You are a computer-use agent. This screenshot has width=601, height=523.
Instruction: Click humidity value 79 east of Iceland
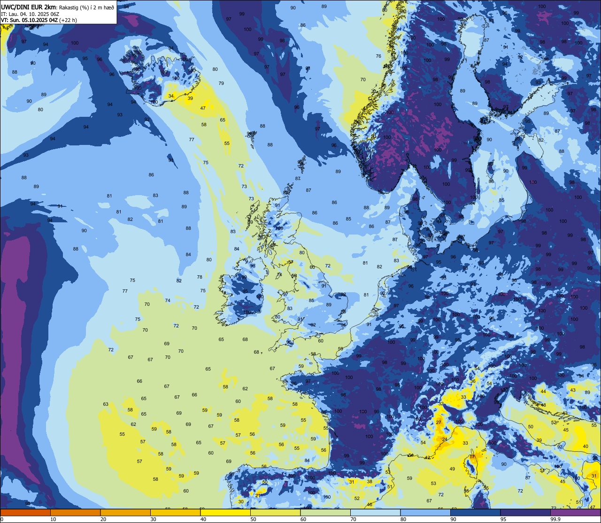(x=221, y=83)
